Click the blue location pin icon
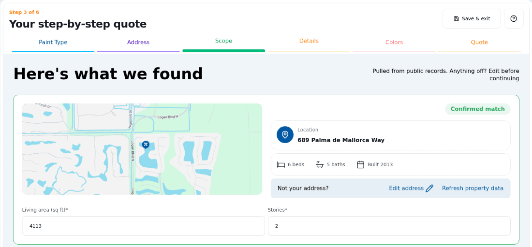Image resolution: width=532 pixels, height=247 pixels. pyautogui.click(x=285, y=135)
